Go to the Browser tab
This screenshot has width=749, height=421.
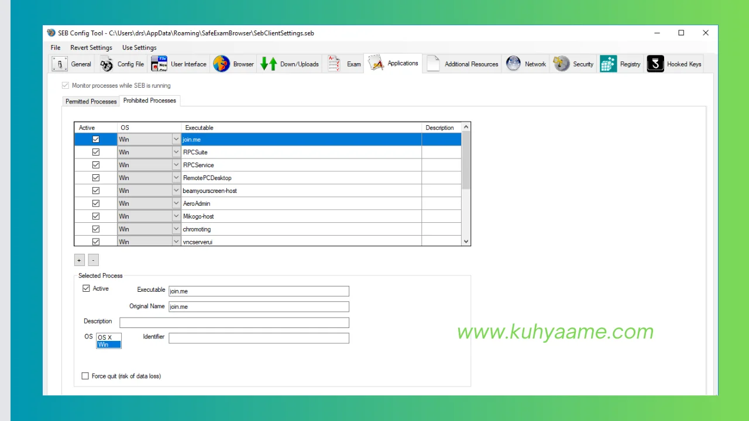click(x=233, y=64)
